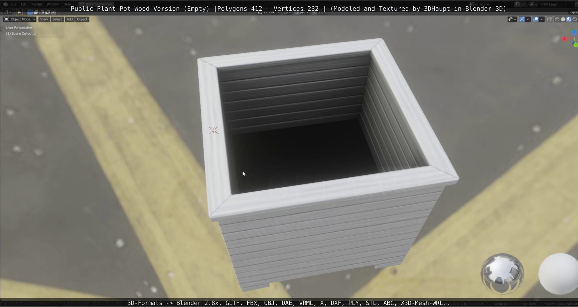This screenshot has width=578, height=307.
Task: Click the View Layer name field
Action: 556,4
